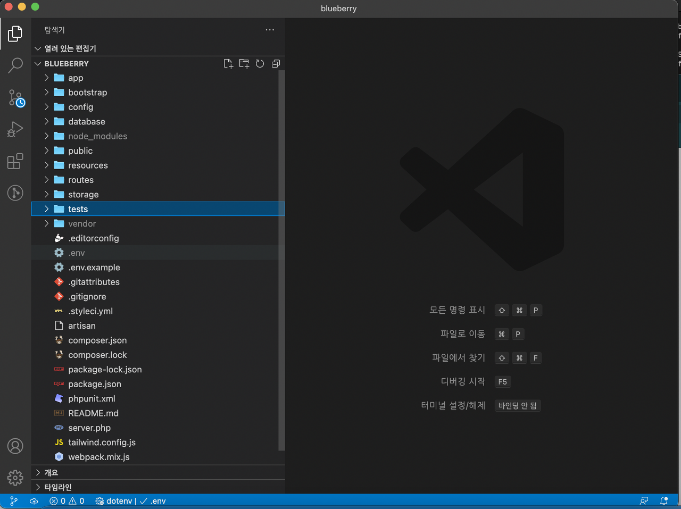
Task: Open the composer.lock file
Action: (x=158, y=355)
